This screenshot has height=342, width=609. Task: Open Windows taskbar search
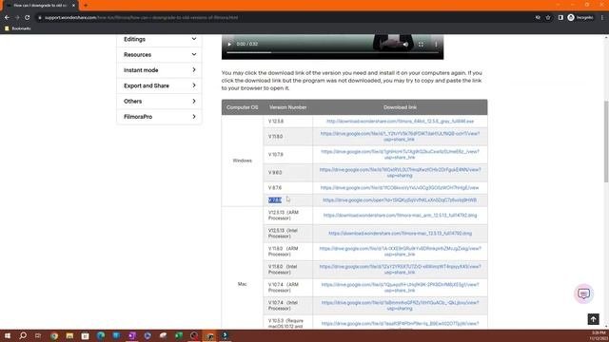(x=23, y=335)
